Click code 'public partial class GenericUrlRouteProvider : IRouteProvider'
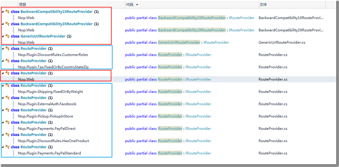The width and height of the screenshot is (339, 167). [177, 42]
